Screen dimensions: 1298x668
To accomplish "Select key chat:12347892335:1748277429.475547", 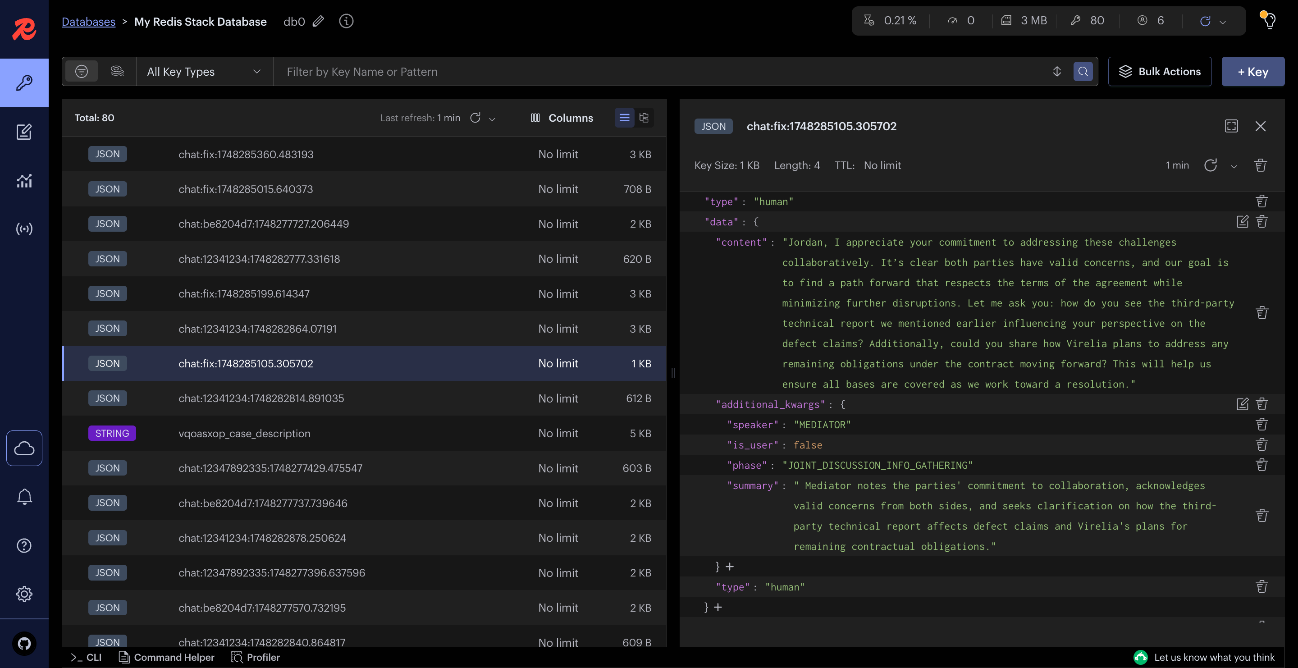I will tap(364, 468).
